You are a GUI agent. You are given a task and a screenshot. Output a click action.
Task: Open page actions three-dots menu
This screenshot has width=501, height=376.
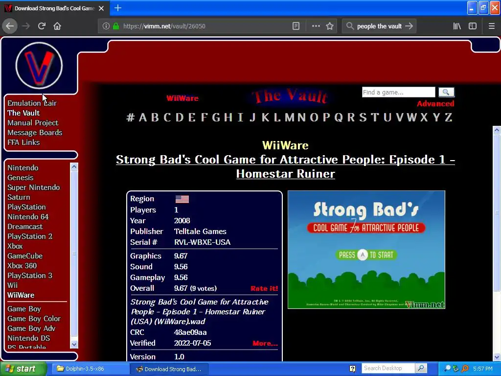(316, 26)
